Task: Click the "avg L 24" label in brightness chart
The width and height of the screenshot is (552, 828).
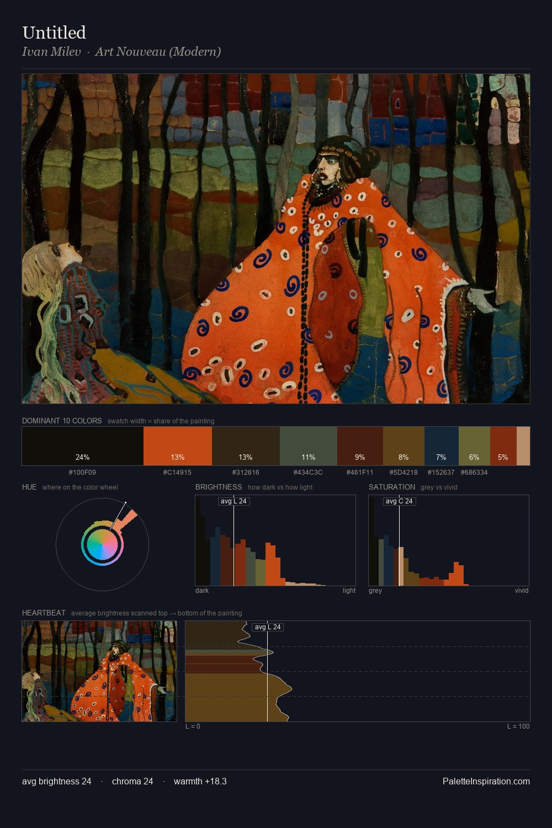Action: (233, 501)
